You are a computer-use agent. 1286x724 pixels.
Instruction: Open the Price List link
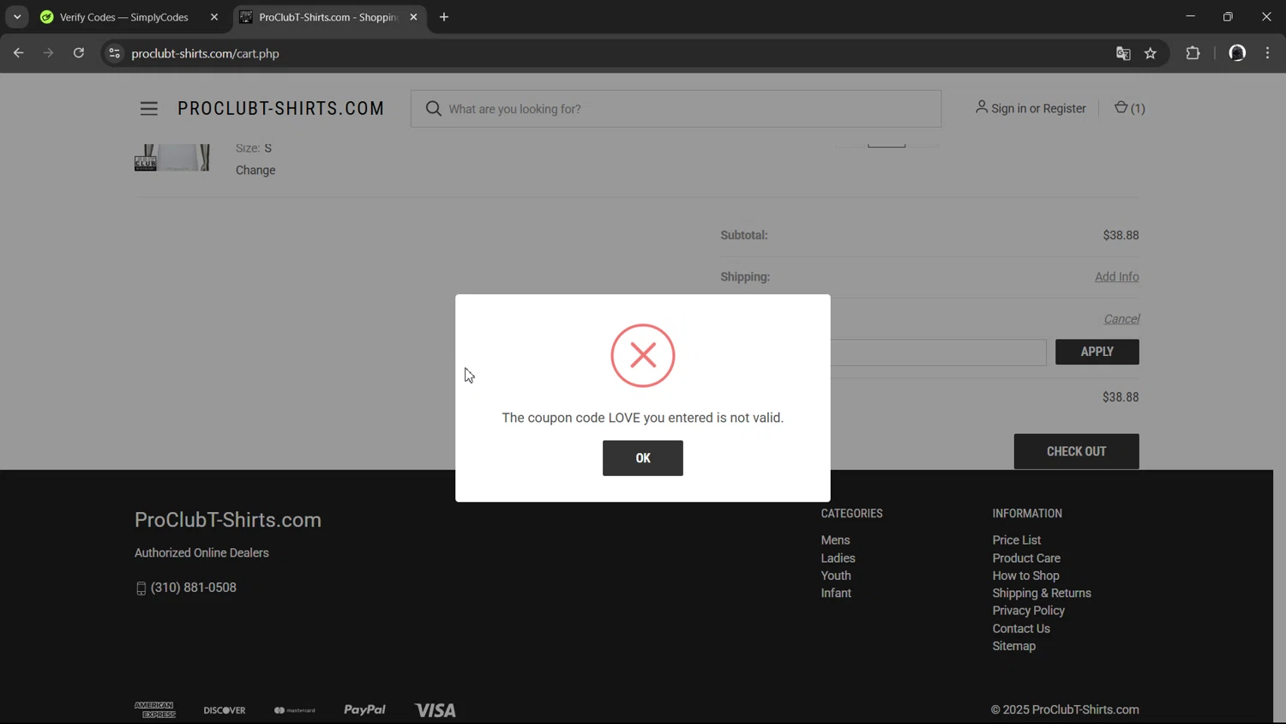point(1017,540)
